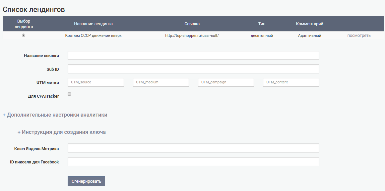Click the UTM_campaign text field
Screen dimensions: 385x191
(x=226, y=82)
